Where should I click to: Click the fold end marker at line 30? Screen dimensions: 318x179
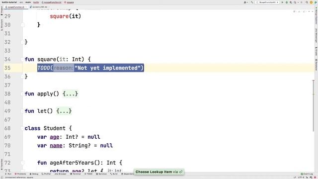pos(22,25)
